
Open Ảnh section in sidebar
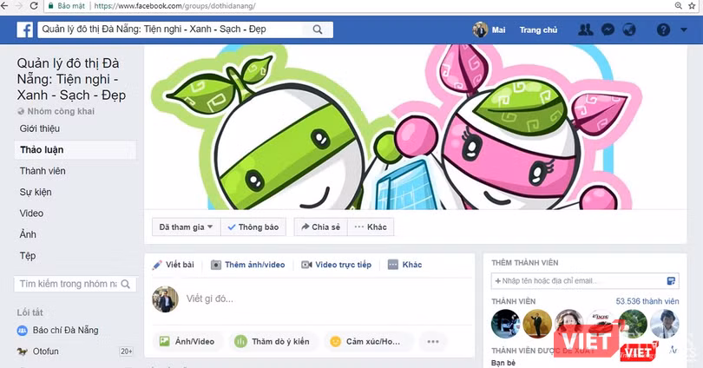point(28,234)
